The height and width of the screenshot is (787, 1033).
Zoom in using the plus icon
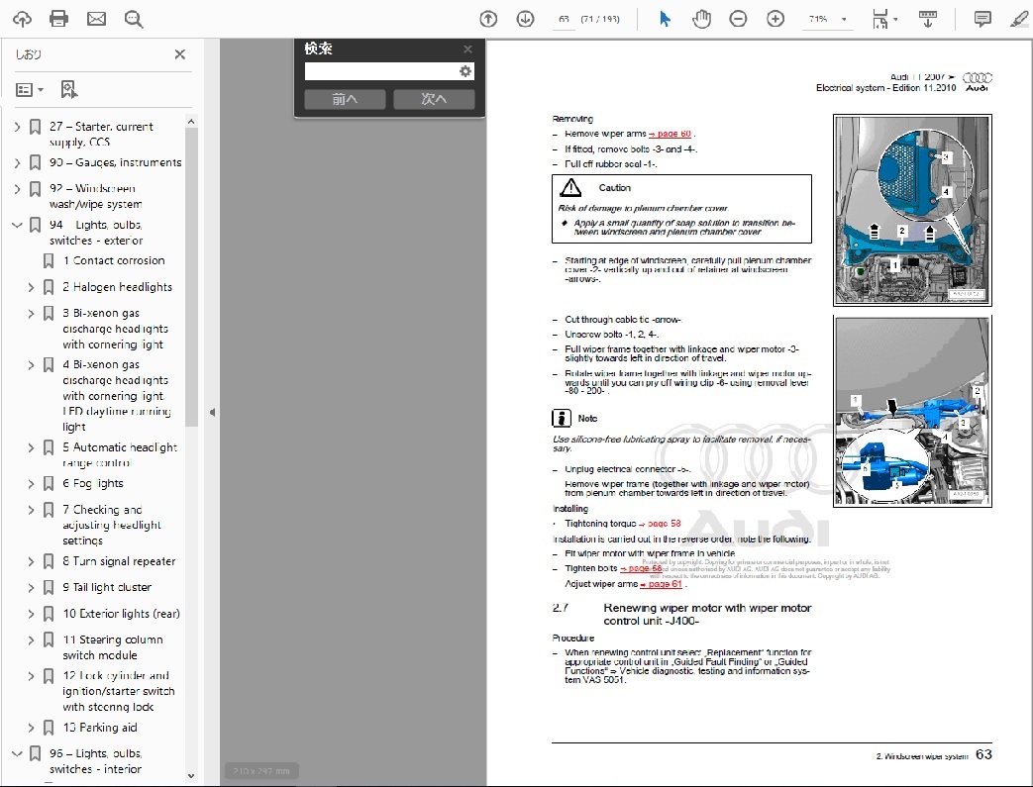coord(775,19)
